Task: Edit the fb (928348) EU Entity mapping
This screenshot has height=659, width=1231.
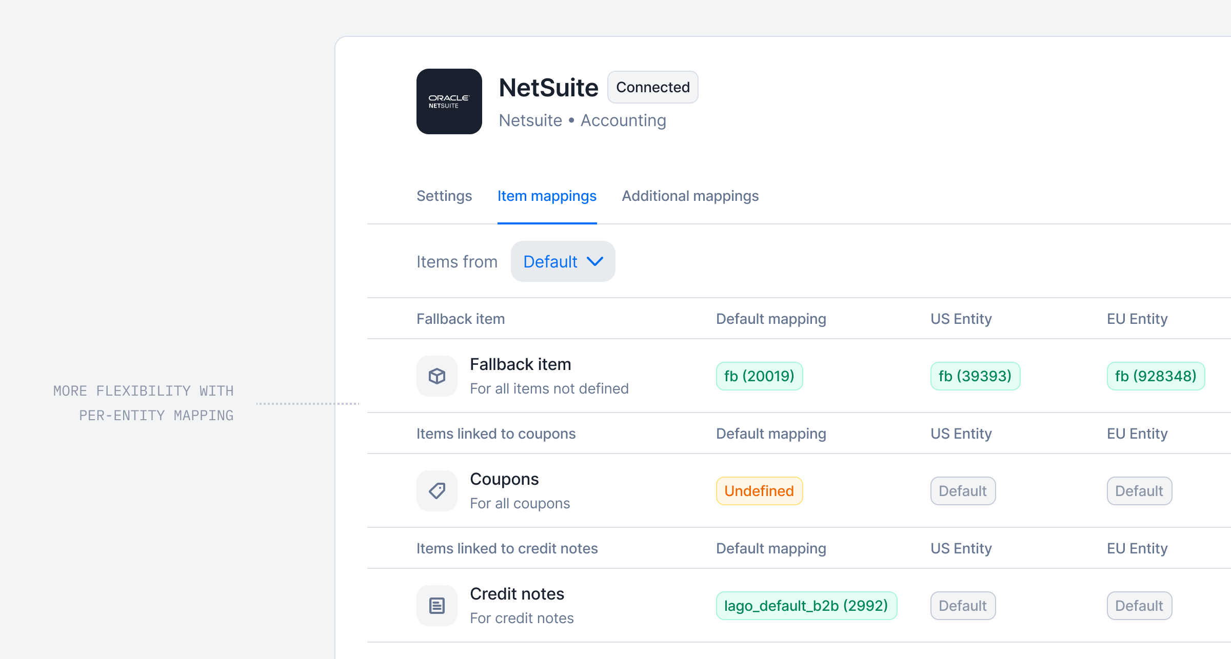Action: click(1156, 376)
